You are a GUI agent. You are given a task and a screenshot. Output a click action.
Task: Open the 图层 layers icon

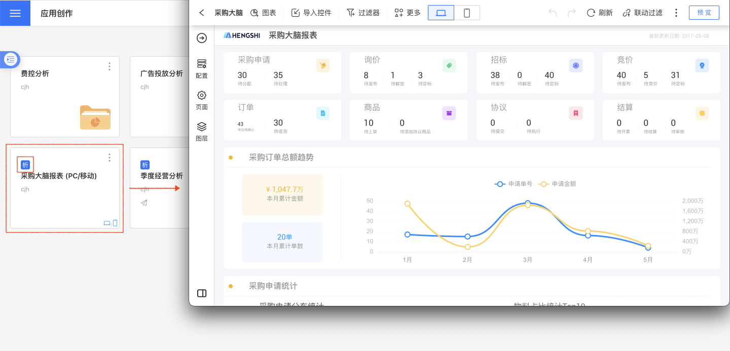[x=202, y=131]
